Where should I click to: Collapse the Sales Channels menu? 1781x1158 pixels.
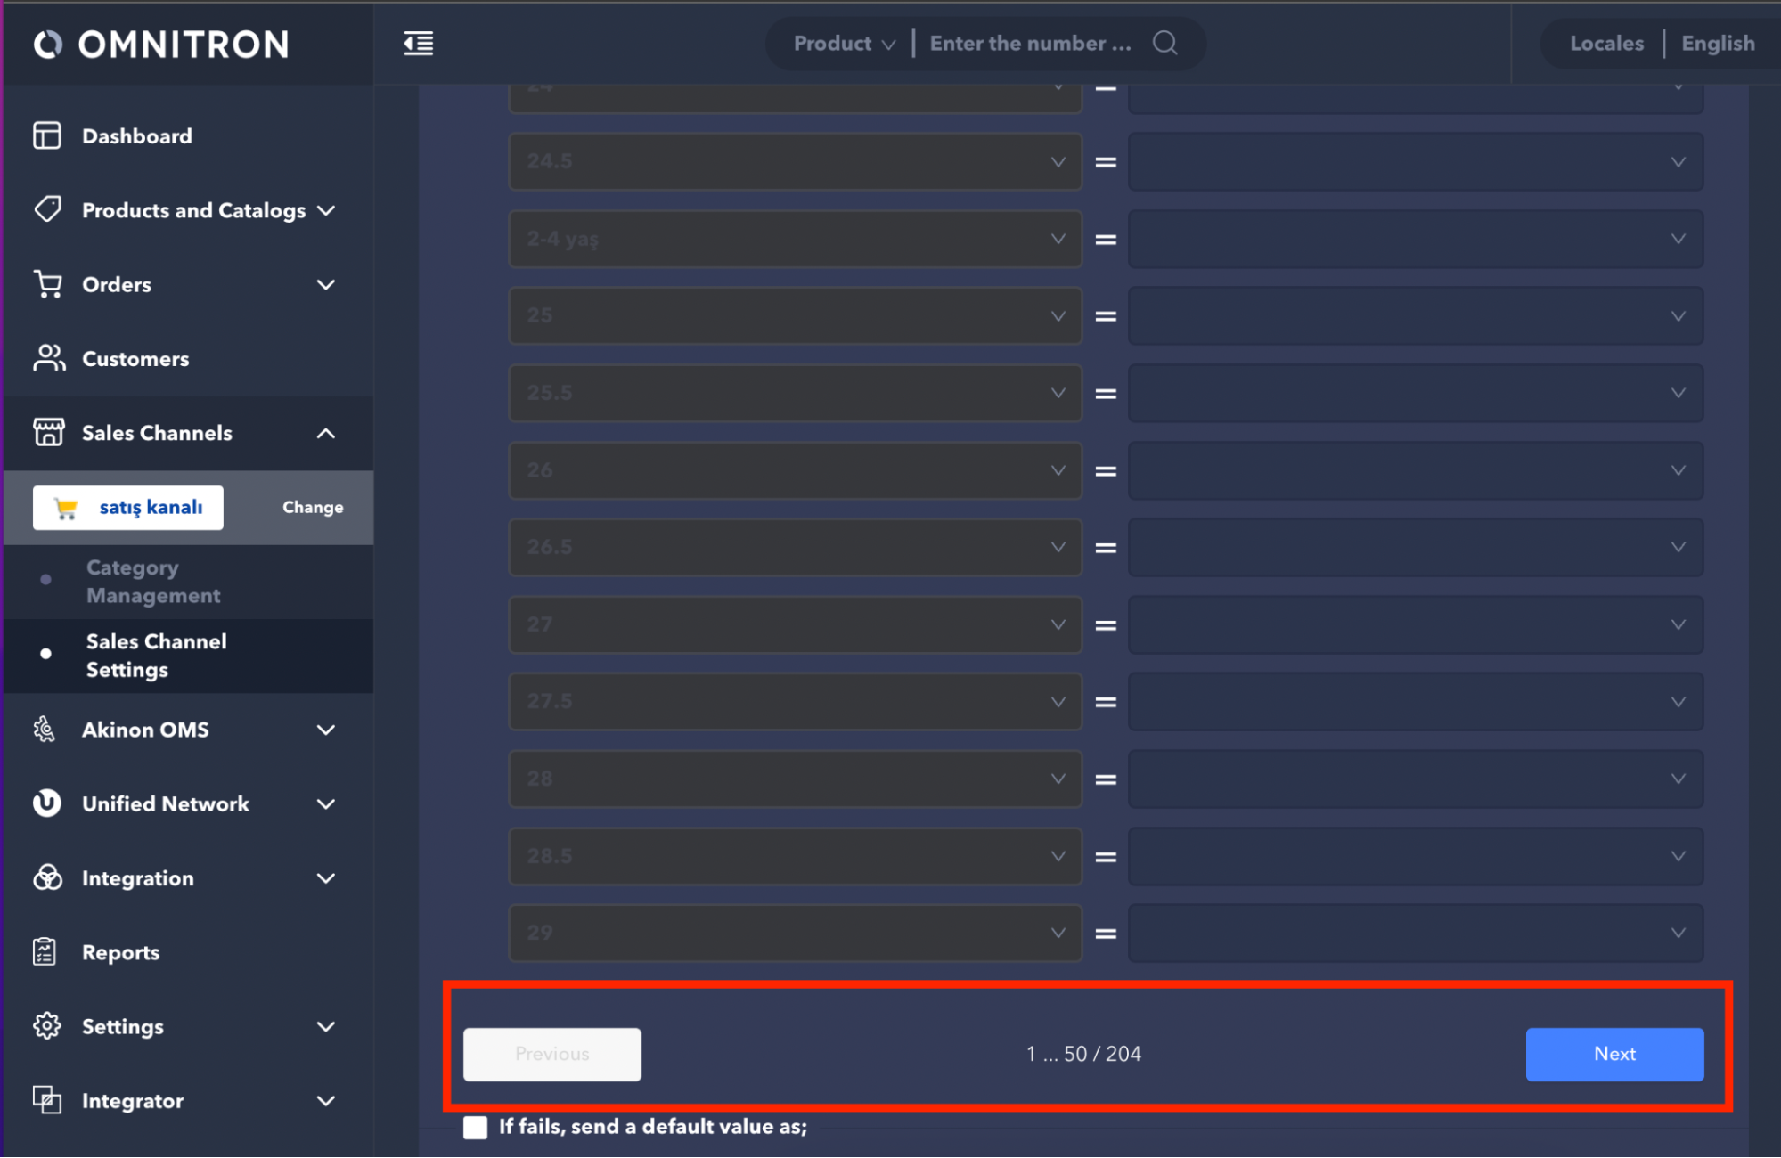pyautogui.click(x=326, y=433)
